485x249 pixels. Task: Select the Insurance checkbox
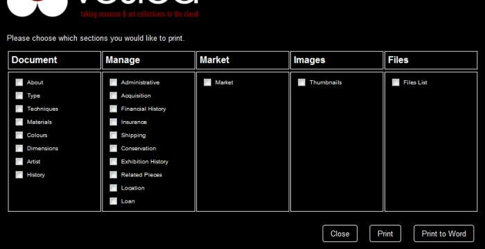tap(114, 122)
